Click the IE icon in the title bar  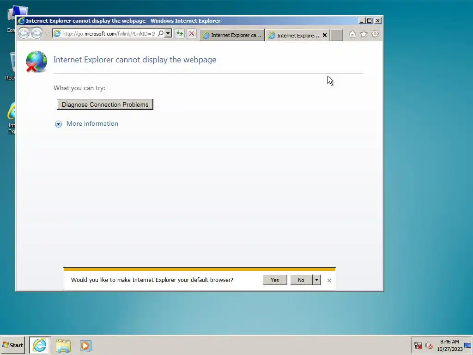(x=21, y=20)
